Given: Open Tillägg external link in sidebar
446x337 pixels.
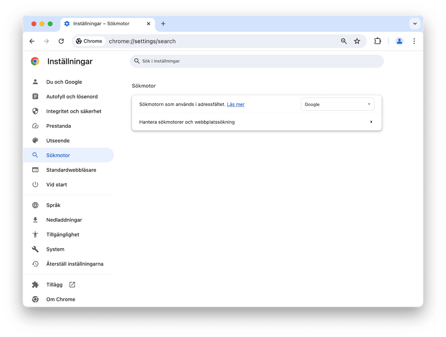Looking at the screenshot, I should [55, 285].
